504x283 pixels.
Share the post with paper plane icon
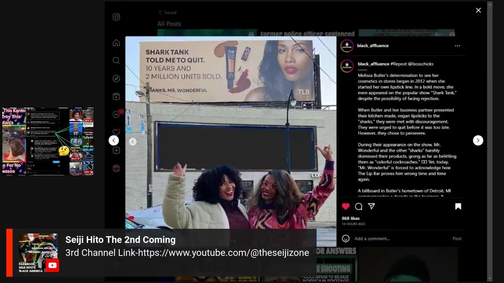coord(371,206)
